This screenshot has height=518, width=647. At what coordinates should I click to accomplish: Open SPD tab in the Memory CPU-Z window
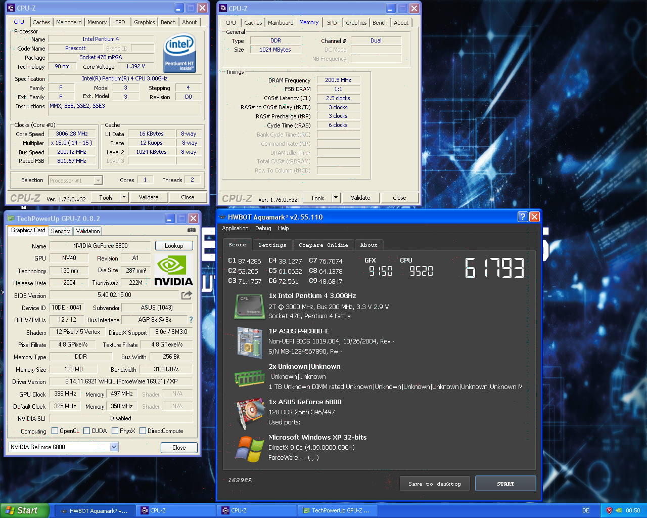pos(332,23)
